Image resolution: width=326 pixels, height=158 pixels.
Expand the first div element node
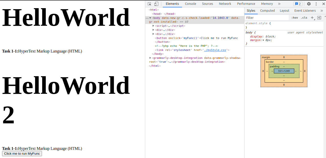(x=153, y=30)
